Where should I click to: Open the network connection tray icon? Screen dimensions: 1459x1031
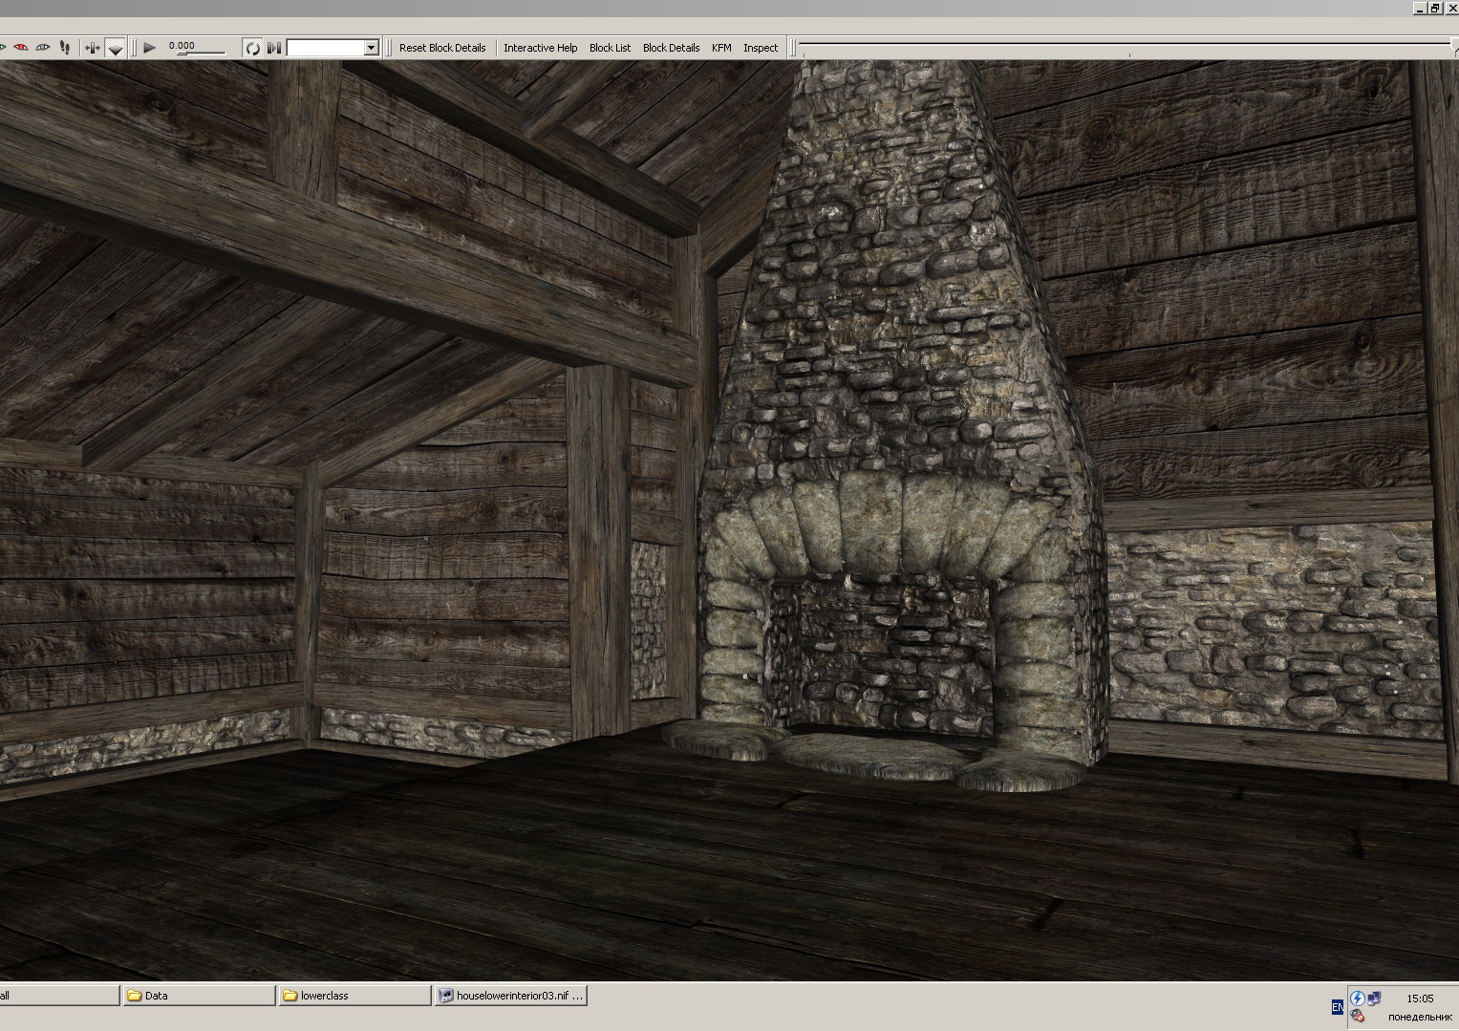(1374, 999)
